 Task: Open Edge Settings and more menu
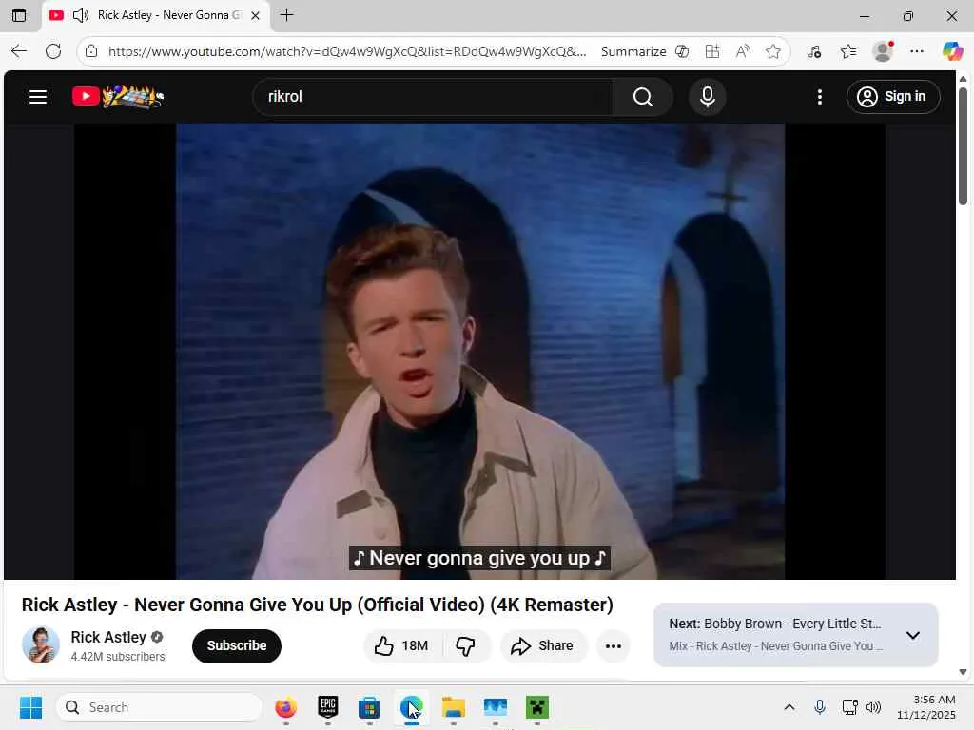click(x=917, y=51)
